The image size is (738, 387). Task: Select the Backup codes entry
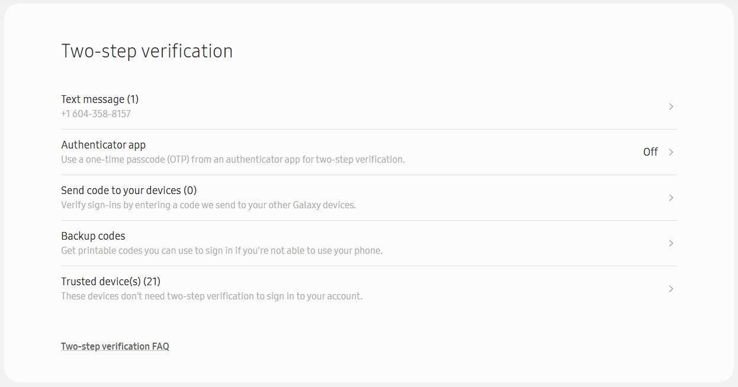click(x=93, y=236)
